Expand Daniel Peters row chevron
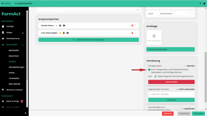Viewport: 207px width, 116px height. tap(136, 25)
